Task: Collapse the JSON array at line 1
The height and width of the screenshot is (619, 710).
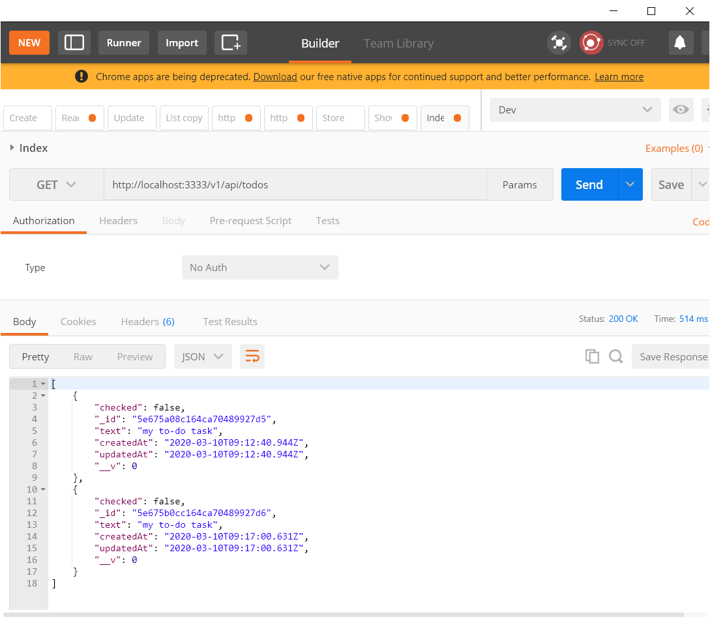Action: coord(42,383)
